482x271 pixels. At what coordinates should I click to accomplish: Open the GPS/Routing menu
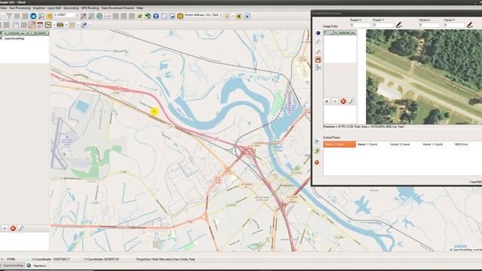90,8
